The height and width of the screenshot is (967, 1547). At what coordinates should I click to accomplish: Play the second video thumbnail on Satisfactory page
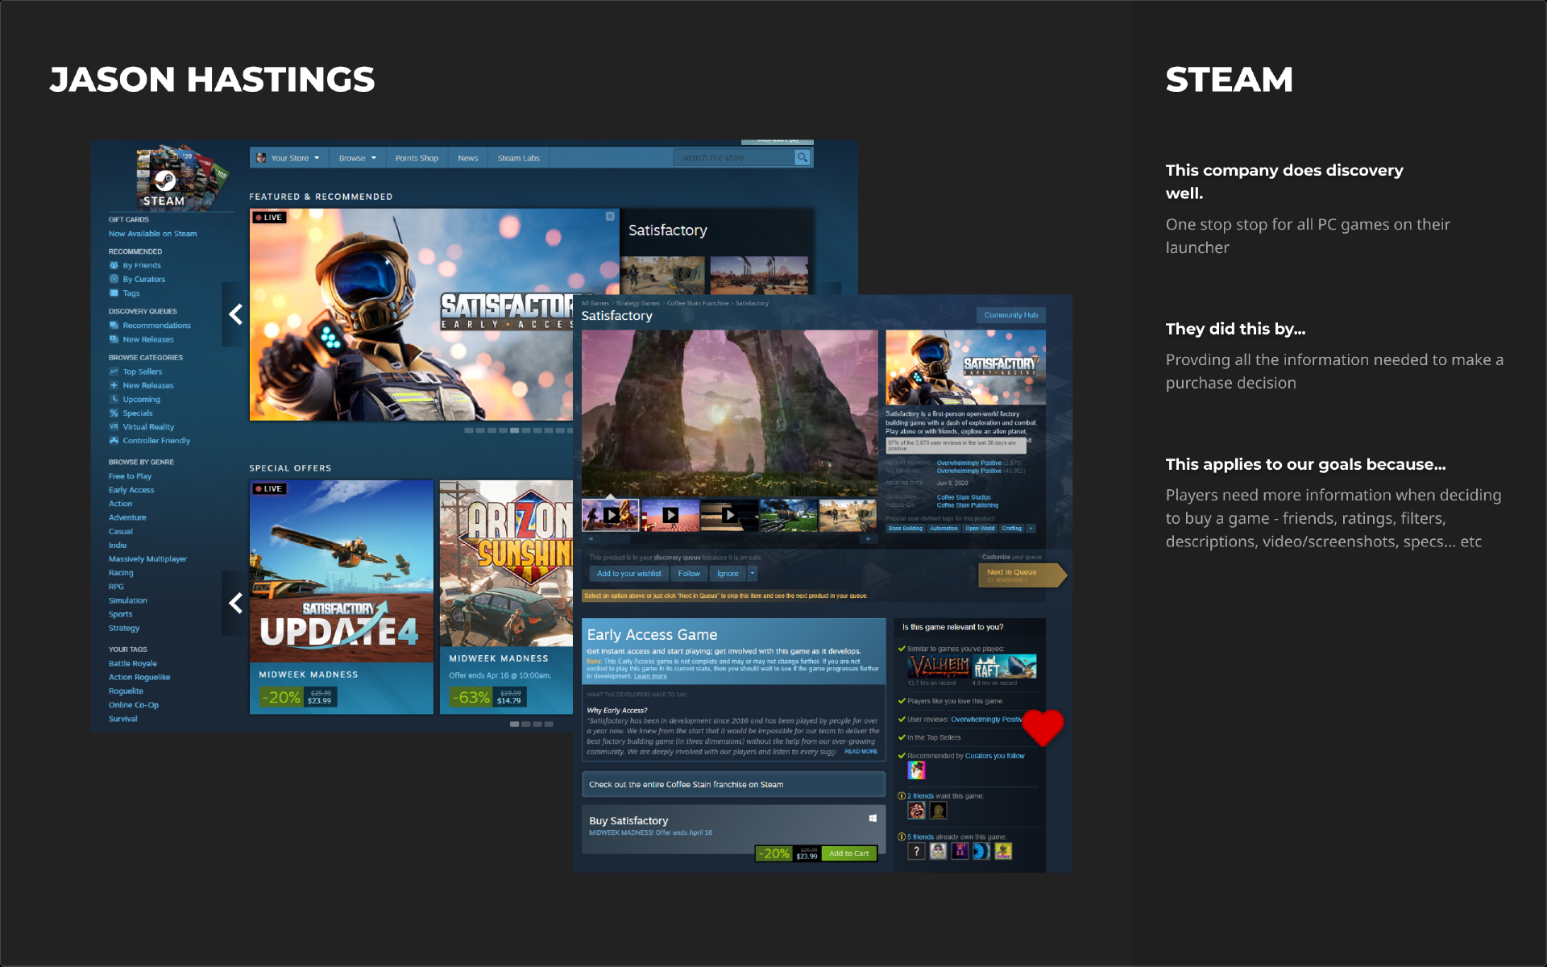670,514
